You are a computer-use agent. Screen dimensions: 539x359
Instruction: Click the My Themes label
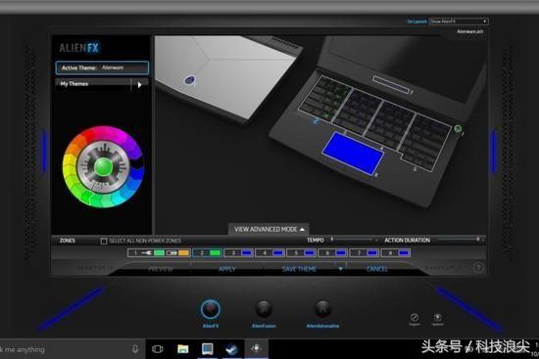73,84
